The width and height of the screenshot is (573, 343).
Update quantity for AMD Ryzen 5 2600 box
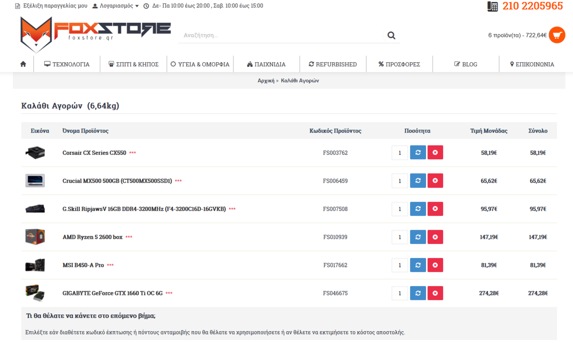(x=418, y=237)
